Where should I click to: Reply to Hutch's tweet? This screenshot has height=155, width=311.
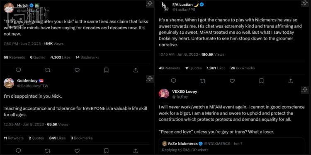18,70
